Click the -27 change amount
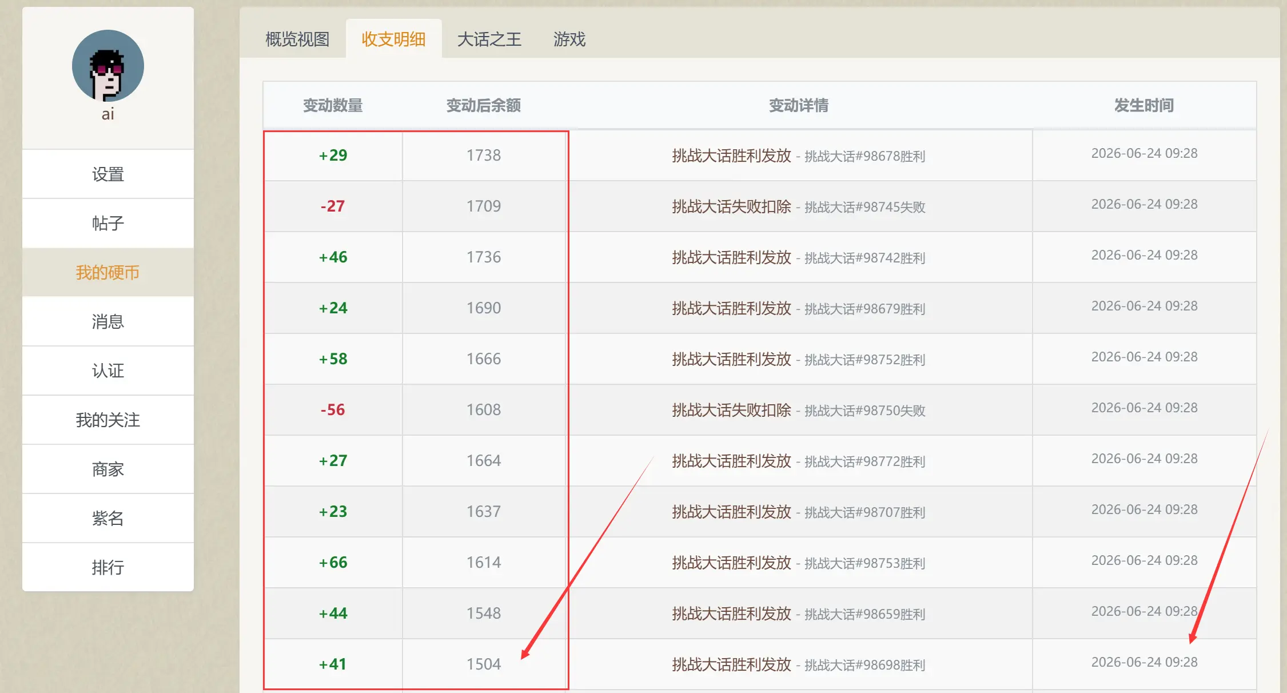 click(333, 206)
